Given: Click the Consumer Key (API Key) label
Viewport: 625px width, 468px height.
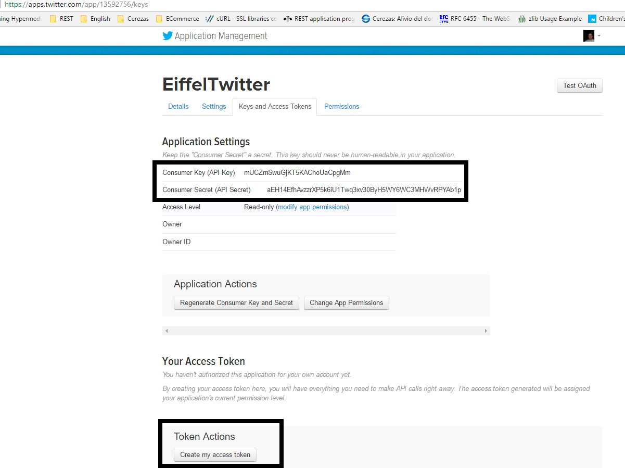Looking at the screenshot, I should (199, 172).
